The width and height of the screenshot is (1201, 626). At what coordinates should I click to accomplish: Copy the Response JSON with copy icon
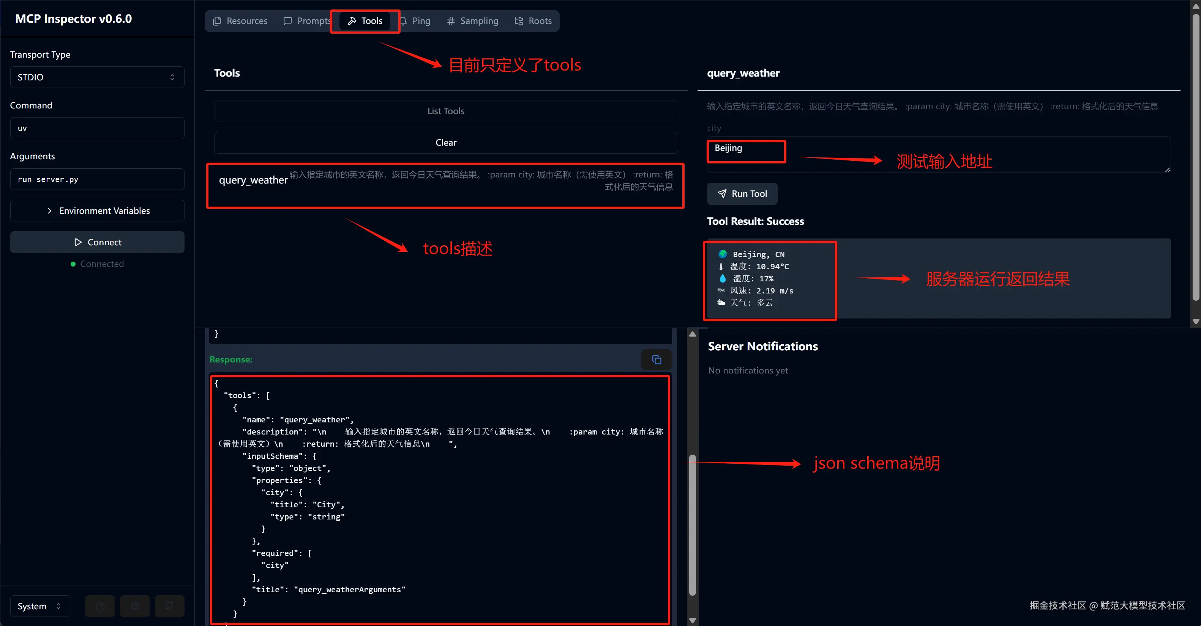(x=657, y=360)
